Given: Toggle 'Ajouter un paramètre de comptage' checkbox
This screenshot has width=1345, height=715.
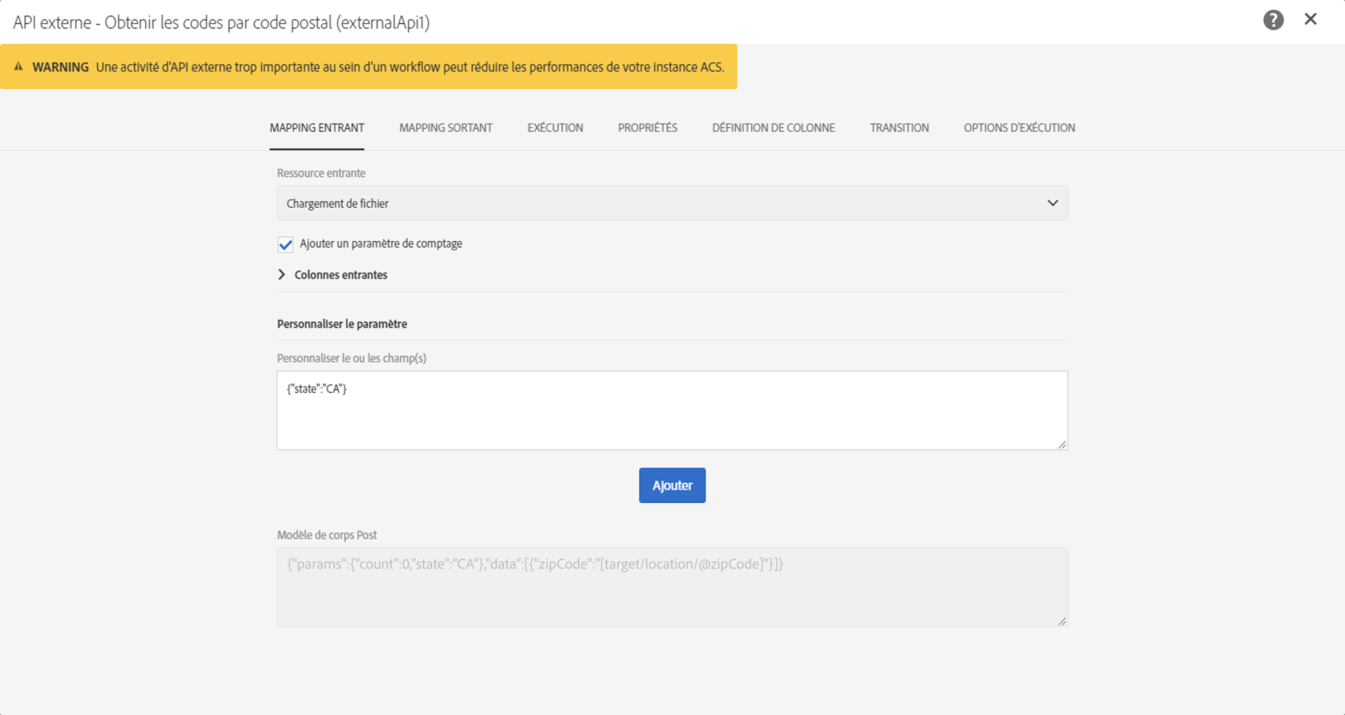Looking at the screenshot, I should 285,244.
